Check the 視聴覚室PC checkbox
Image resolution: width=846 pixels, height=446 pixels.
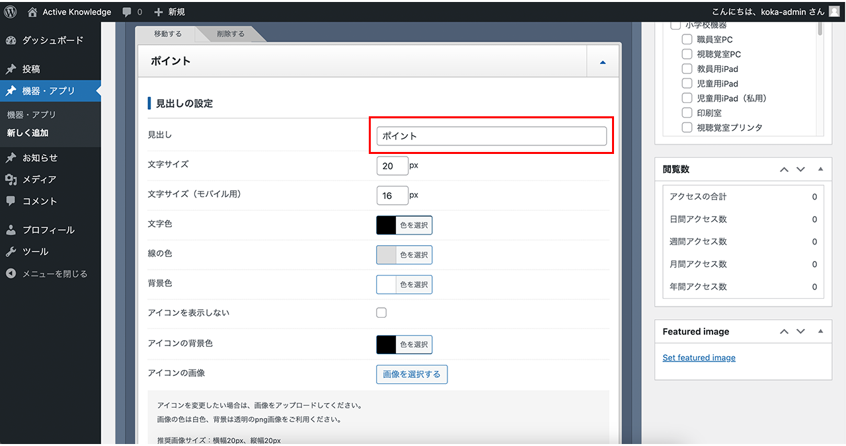click(x=687, y=54)
